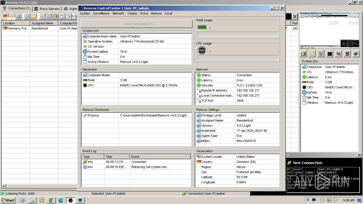
Task: Click the Port column header
Action: click(x=295, y=23)
